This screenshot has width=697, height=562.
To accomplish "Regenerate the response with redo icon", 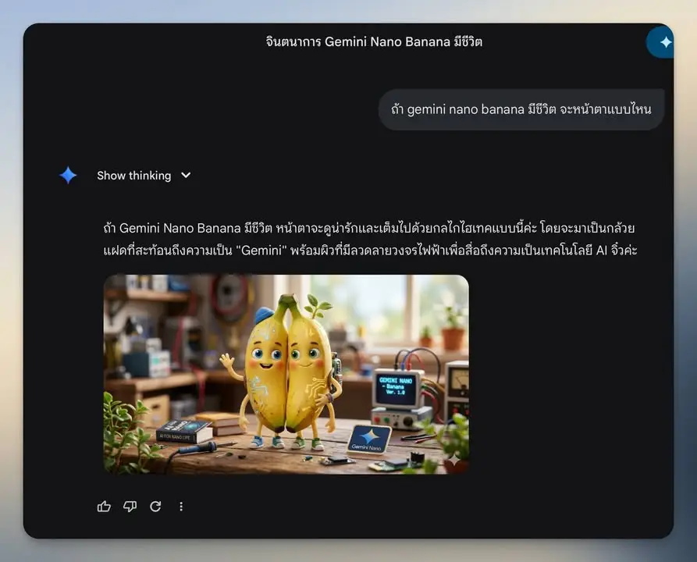I will point(155,507).
